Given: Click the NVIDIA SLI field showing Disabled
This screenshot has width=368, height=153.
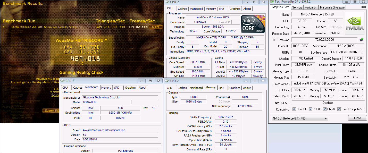Looking at the screenshot, I should coord(328,103).
